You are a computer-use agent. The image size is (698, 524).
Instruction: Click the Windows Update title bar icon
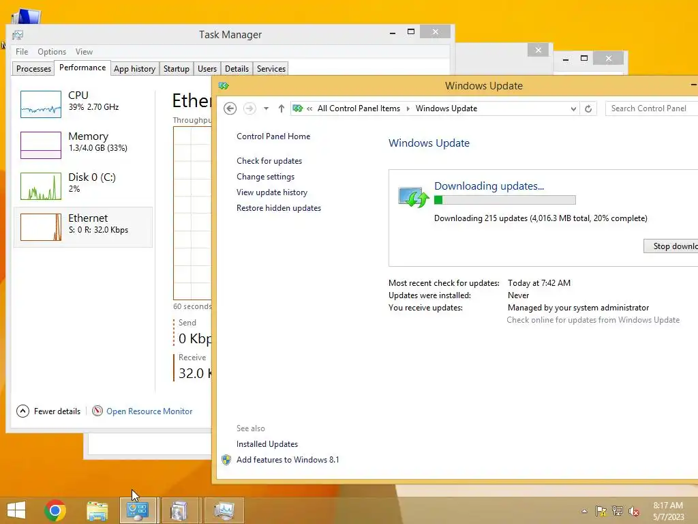pyautogui.click(x=224, y=85)
